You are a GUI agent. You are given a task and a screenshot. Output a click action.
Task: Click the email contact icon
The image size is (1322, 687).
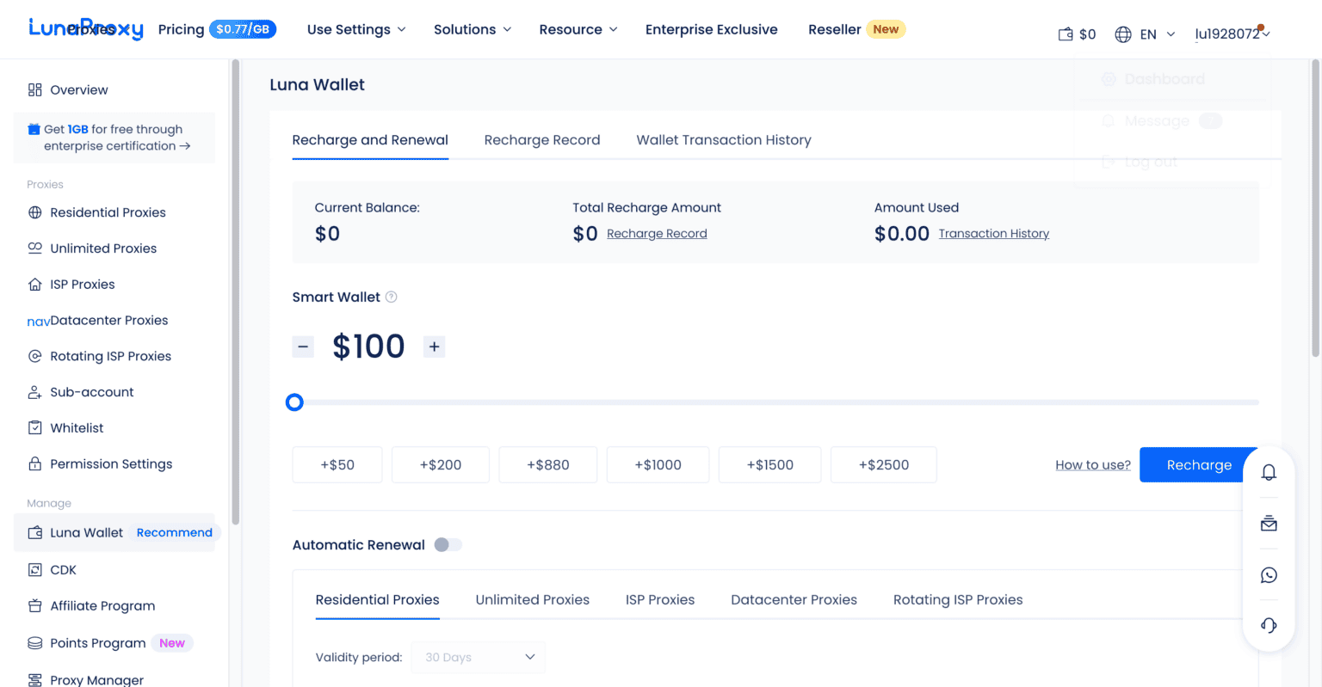point(1269,524)
